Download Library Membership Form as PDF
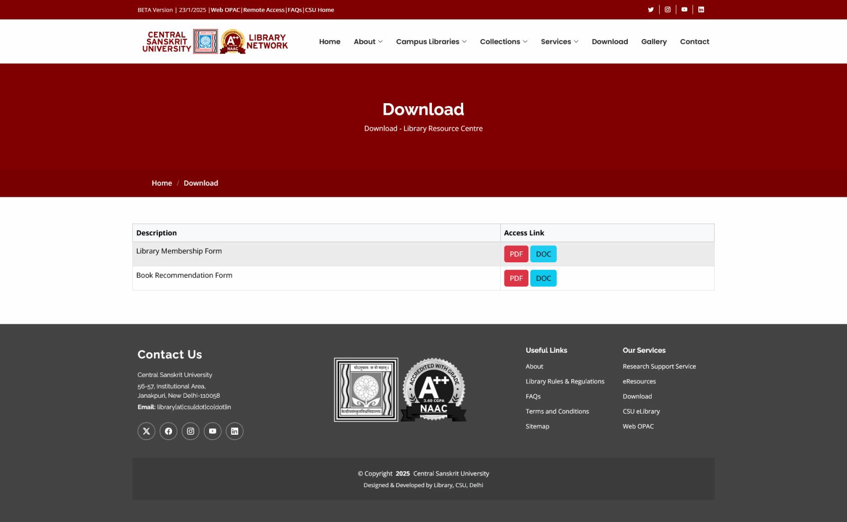The height and width of the screenshot is (522, 847). pyautogui.click(x=516, y=254)
